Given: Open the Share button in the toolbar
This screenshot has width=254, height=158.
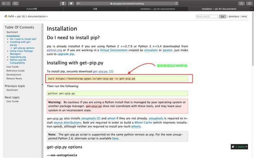Looking at the screenshot, I should coord(241,4).
